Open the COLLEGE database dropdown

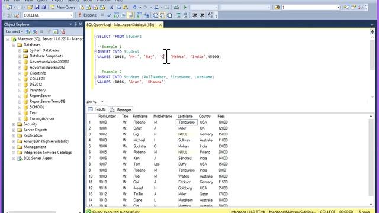point(71,15)
